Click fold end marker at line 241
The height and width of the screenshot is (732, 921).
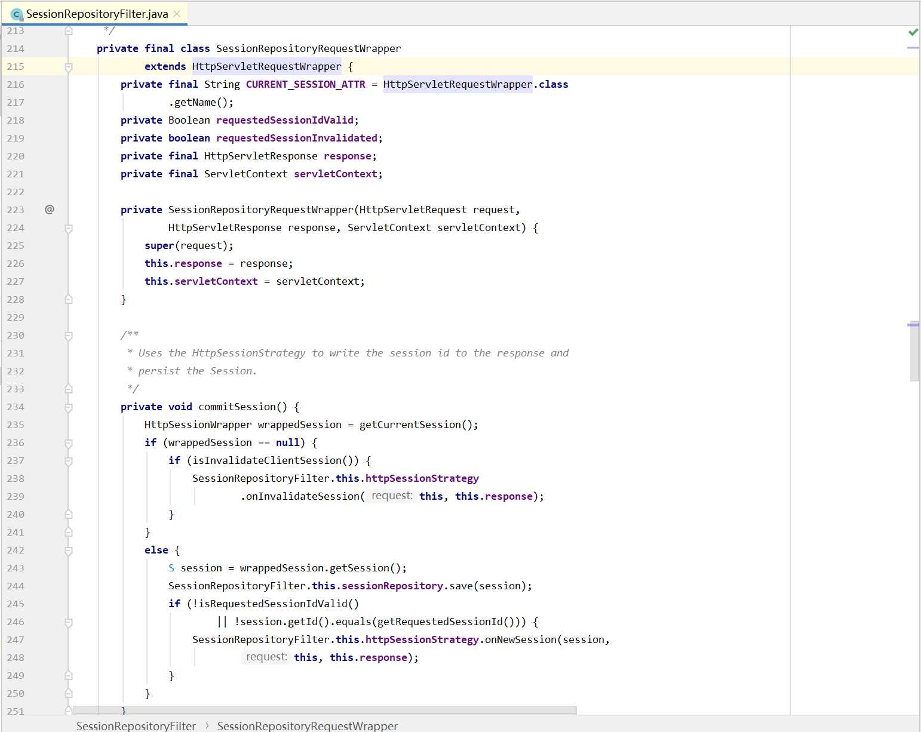click(x=69, y=532)
